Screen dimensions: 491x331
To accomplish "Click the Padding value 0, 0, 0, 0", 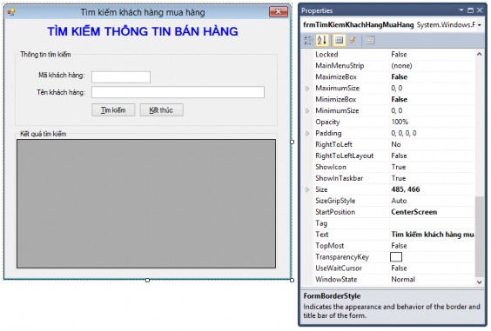I will point(404,133).
